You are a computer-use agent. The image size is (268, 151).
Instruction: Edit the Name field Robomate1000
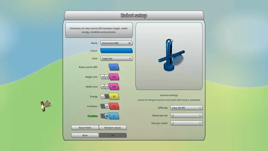tap(114, 43)
